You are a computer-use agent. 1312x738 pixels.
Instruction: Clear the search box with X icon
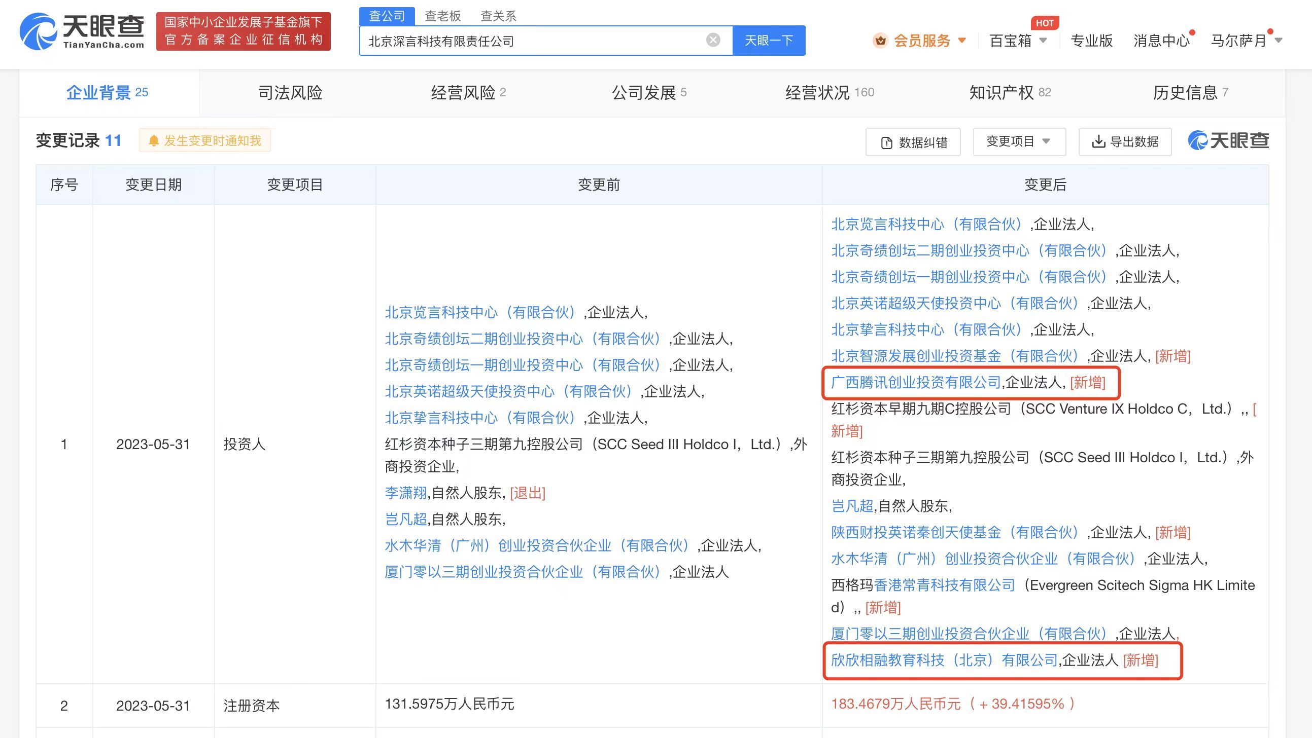click(x=713, y=40)
